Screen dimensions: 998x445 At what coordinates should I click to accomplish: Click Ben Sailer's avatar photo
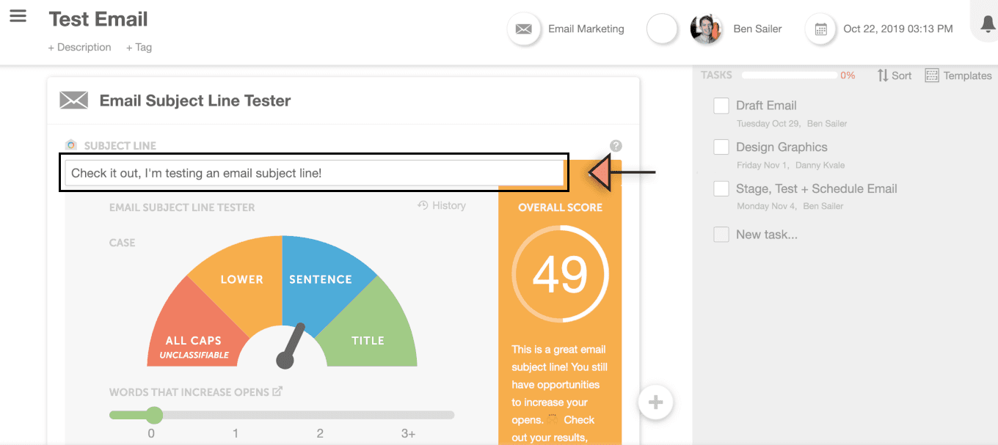click(x=706, y=29)
